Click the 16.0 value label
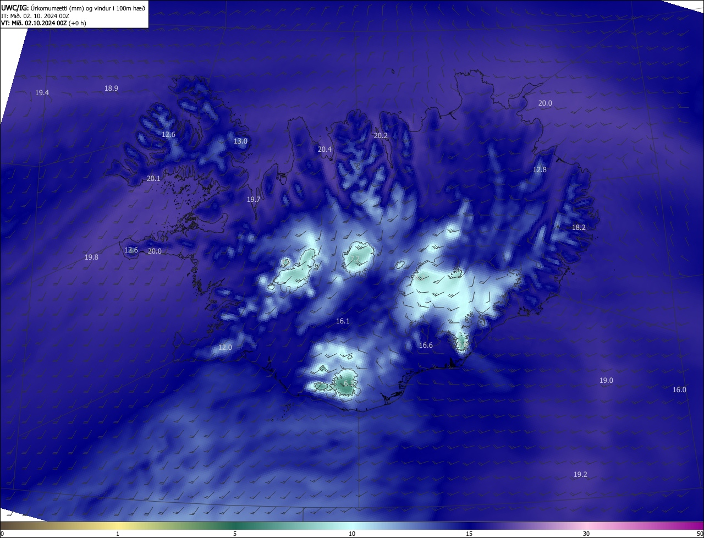This screenshot has width=704, height=538. (x=679, y=390)
